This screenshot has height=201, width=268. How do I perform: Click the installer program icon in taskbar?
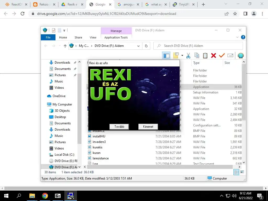[x=70, y=196]
